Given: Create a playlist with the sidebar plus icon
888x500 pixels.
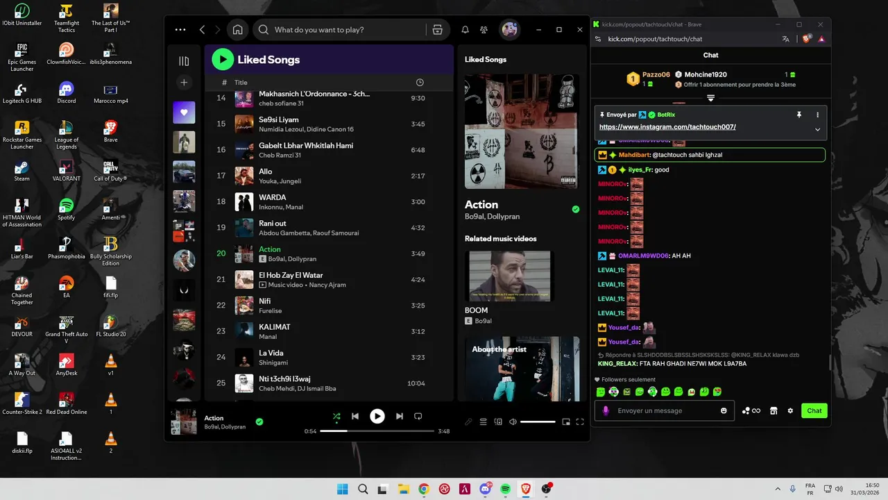Looking at the screenshot, I should tap(184, 83).
